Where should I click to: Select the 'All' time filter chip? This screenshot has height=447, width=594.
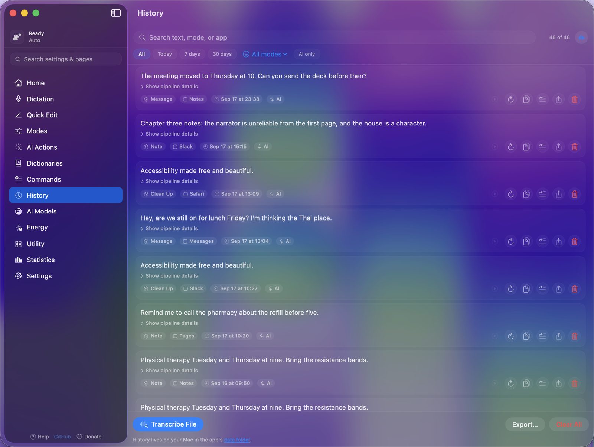pos(142,54)
